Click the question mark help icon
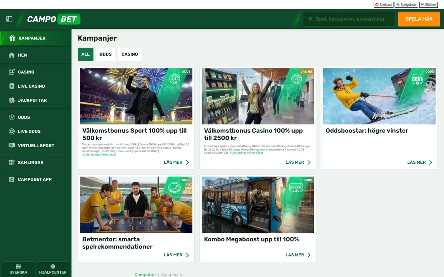Screen dimensions: 444x277 (53, 266)
